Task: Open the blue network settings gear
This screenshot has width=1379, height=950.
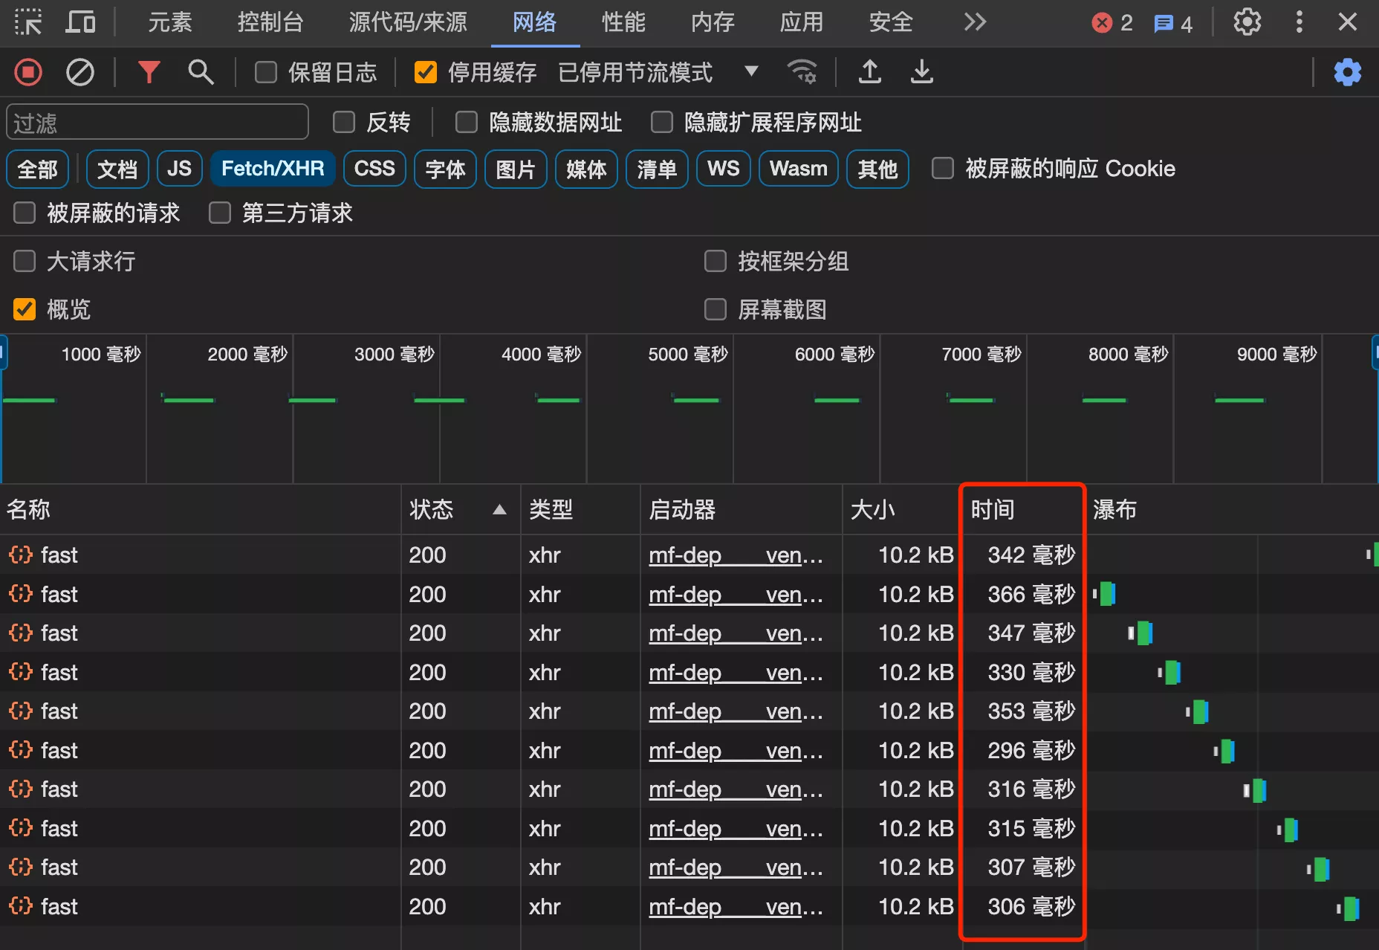Action: [1347, 72]
